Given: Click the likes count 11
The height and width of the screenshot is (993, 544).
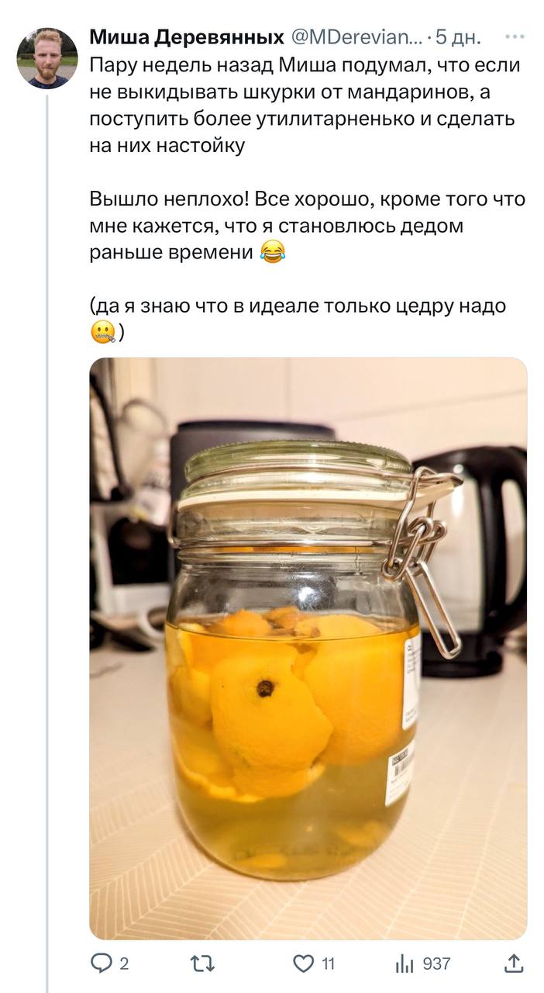Looking at the screenshot, I should click(x=328, y=964).
